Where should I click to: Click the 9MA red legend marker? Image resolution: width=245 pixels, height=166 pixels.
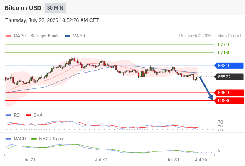point(28,115)
